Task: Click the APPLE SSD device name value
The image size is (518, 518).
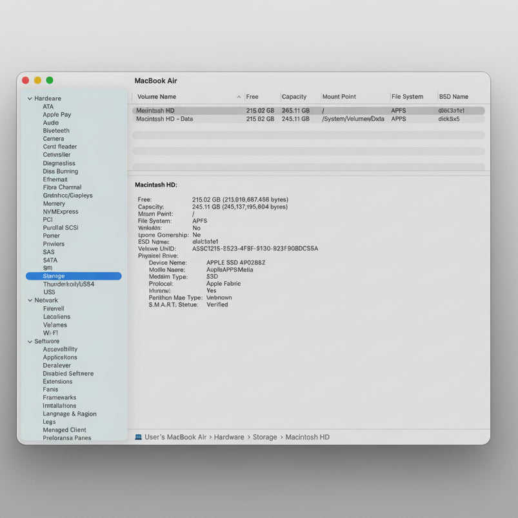Action: (x=236, y=263)
